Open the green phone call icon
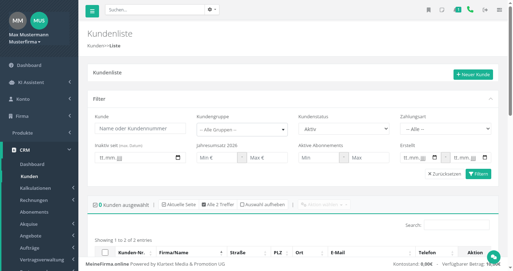This screenshot has width=513, height=271. (470, 10)
